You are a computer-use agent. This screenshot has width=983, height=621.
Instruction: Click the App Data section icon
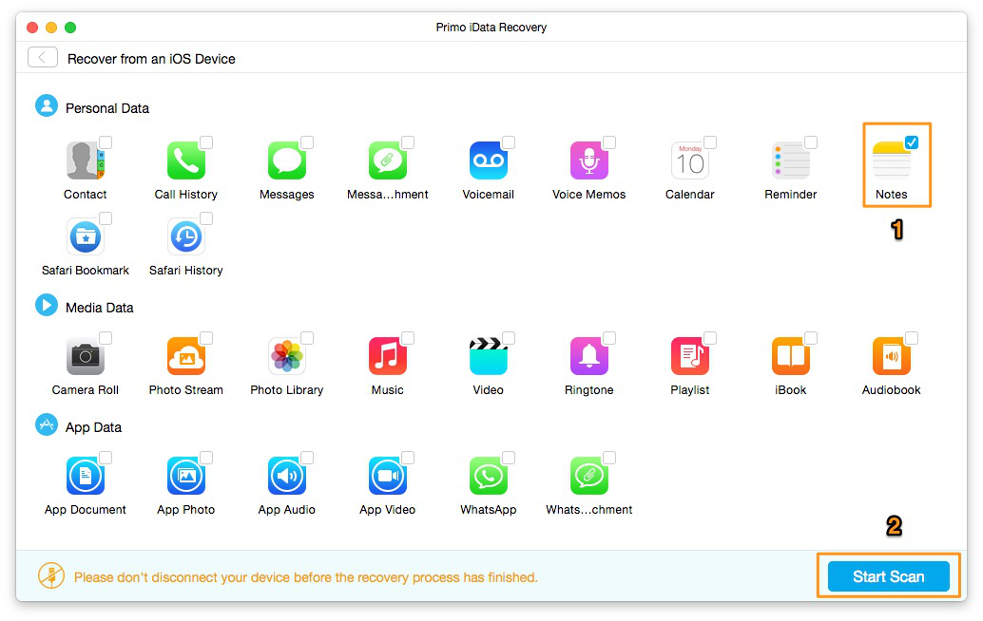47,425
